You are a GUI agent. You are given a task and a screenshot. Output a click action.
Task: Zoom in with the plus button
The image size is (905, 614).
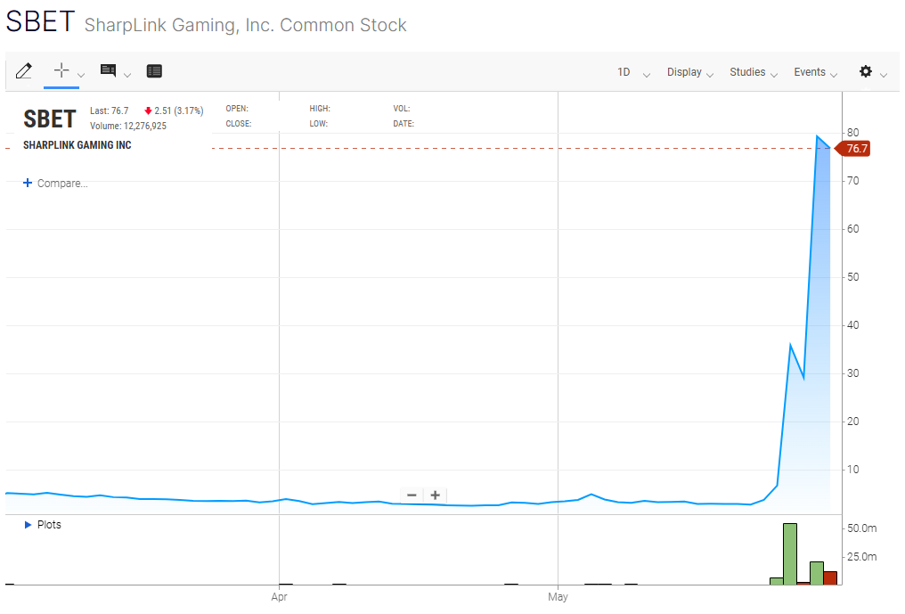pyautogui.click(x=436, y=495)
